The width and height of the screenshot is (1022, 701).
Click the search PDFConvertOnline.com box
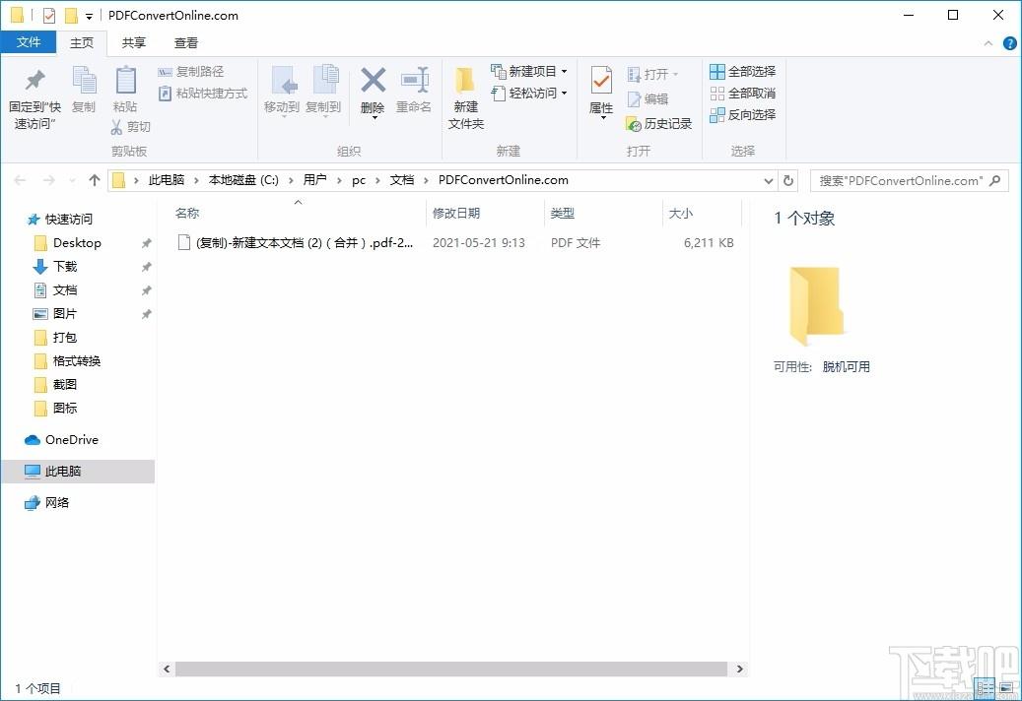click(x=910, y=181)
